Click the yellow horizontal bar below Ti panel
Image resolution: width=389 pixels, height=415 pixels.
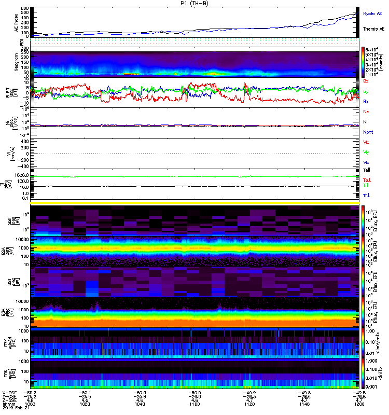click(195, 203)
